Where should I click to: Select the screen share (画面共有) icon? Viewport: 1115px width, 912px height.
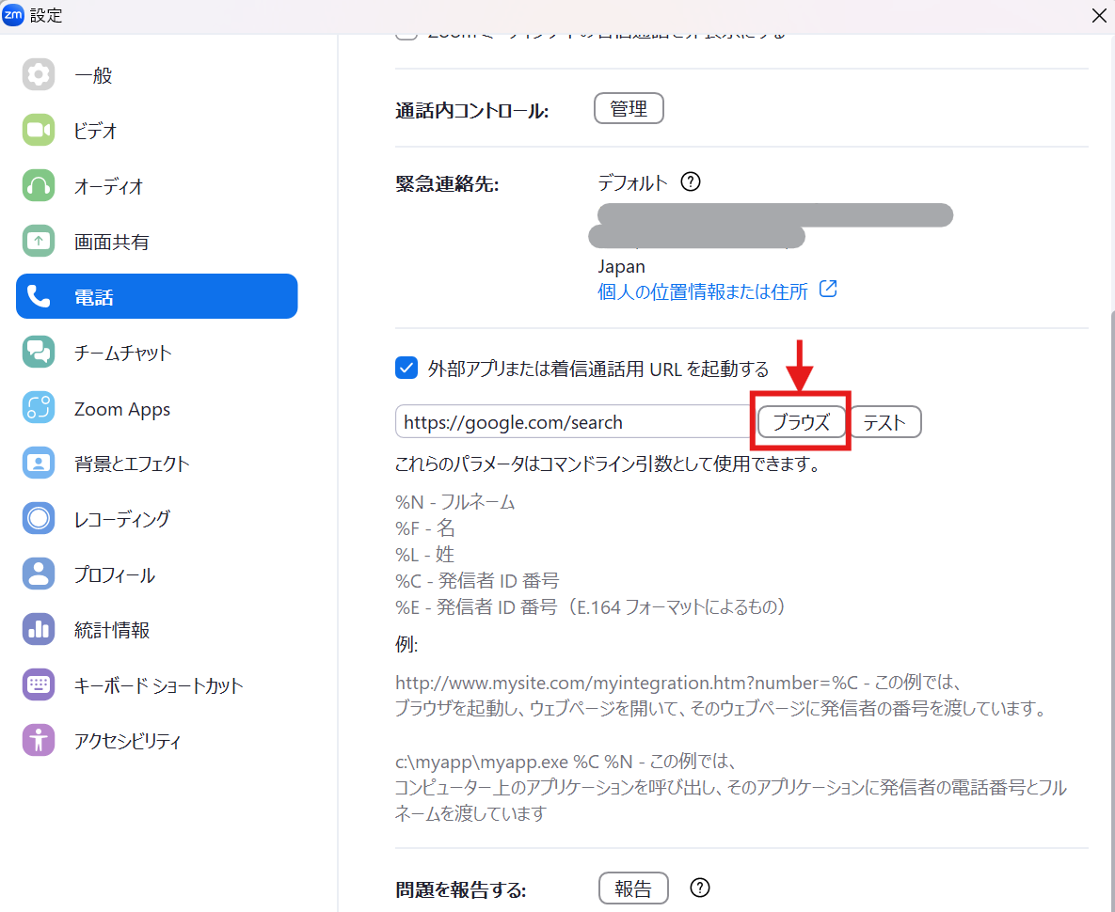click(x=39, y=242)
